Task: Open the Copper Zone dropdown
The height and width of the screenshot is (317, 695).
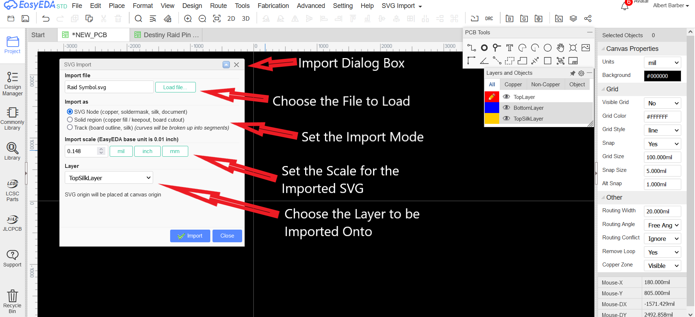Action: click(x=662, y=266)
